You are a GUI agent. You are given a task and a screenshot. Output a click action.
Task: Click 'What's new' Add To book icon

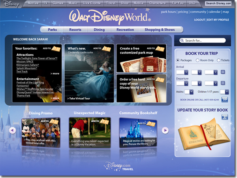[105, 48]
